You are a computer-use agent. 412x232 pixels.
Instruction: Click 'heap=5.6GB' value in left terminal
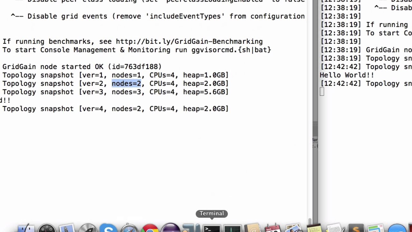tap(204, 92)
